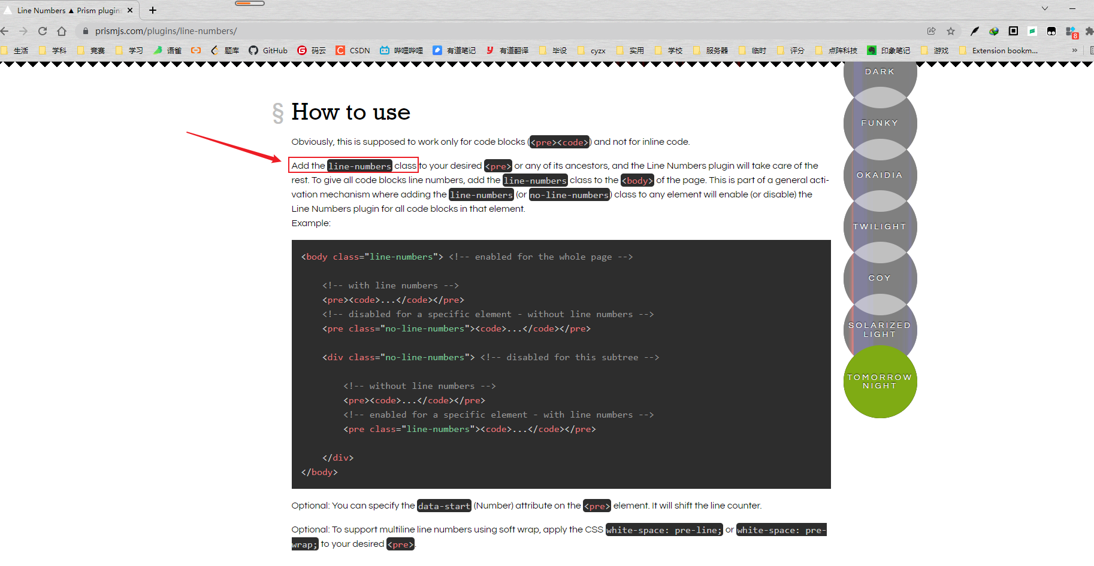This screenshot has width=1094, height=566.
Task: Click the share icon in the address bar
Action: pyautogui.click(x=932, y=31)
